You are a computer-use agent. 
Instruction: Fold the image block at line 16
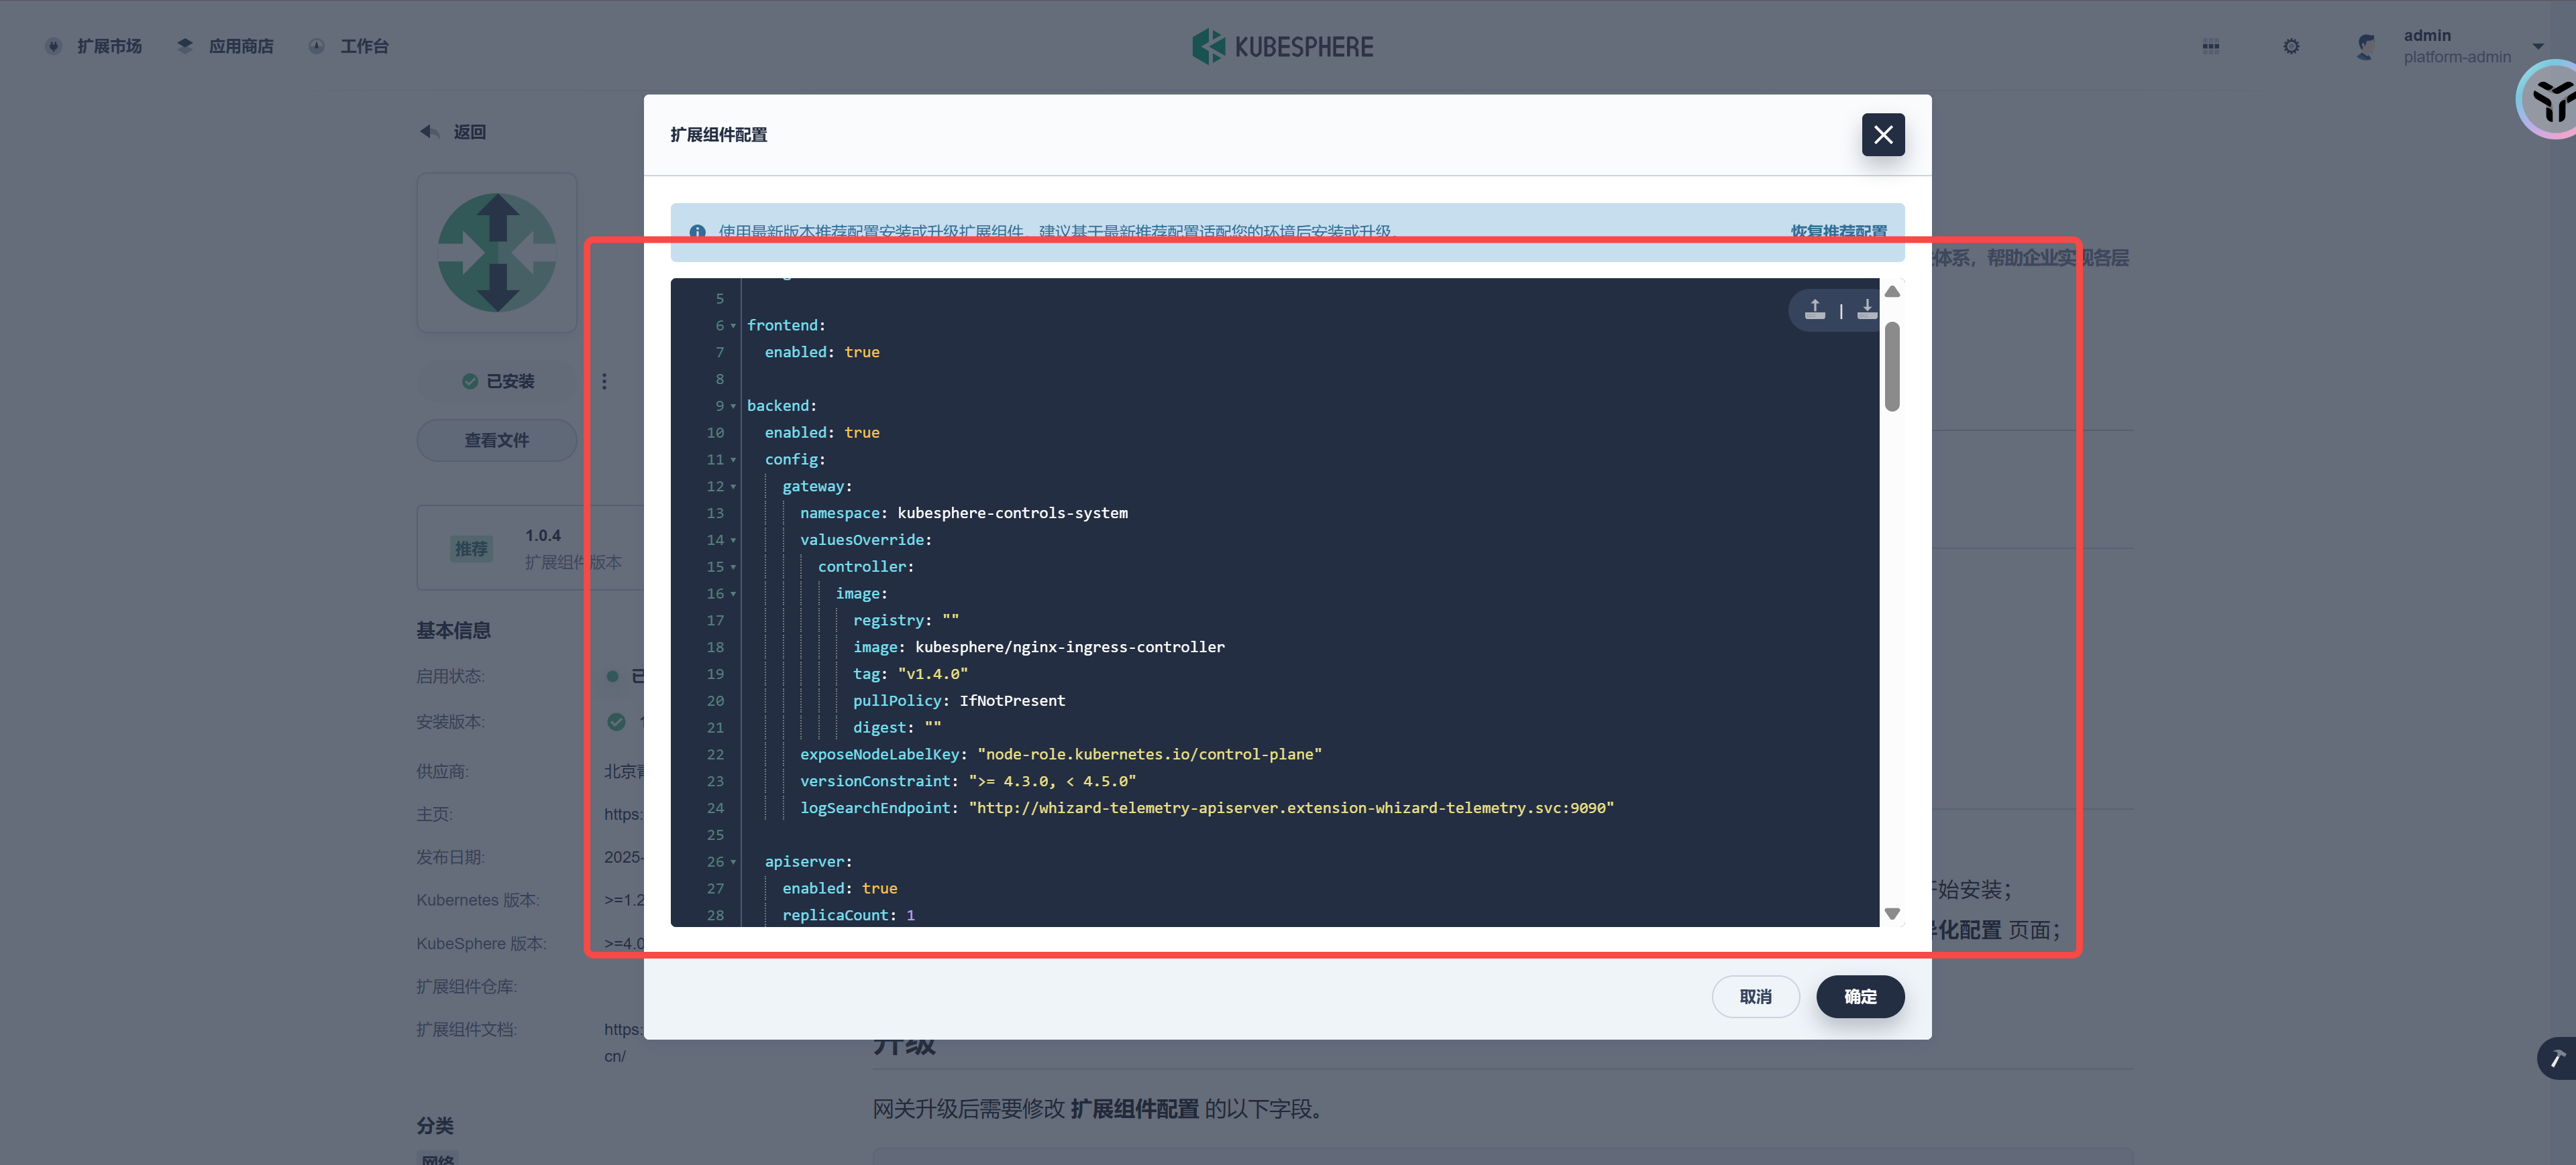click(733, 593)
